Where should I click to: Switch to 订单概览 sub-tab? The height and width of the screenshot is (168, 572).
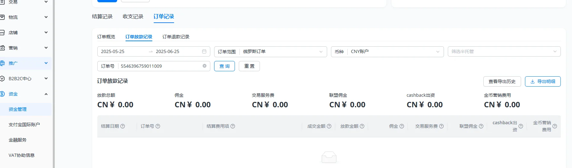pos(106,37)
